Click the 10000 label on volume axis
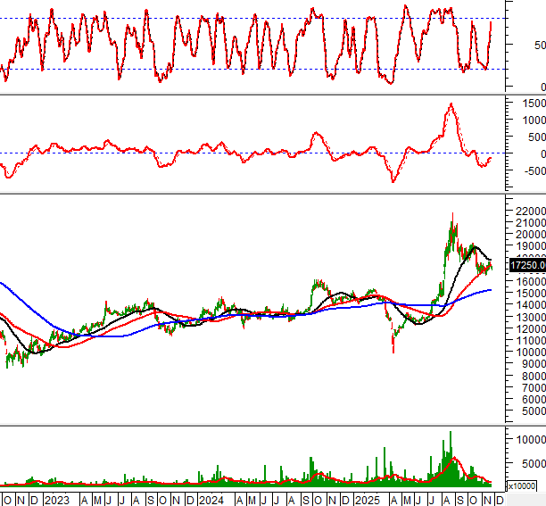 click(526, 440)
